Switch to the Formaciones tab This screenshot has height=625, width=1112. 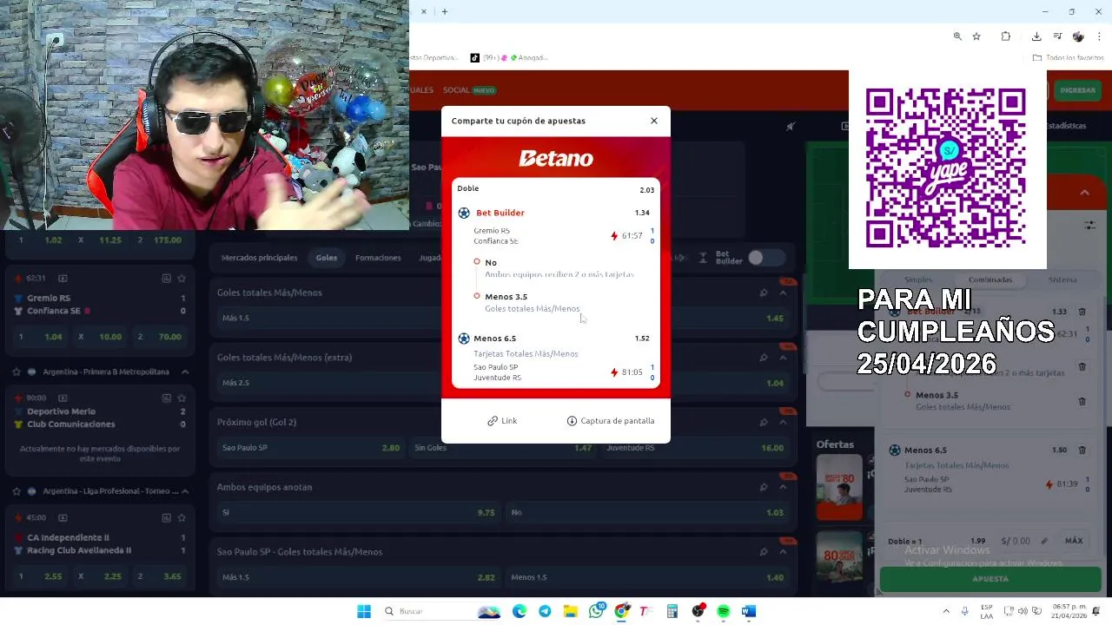(378, 258)
